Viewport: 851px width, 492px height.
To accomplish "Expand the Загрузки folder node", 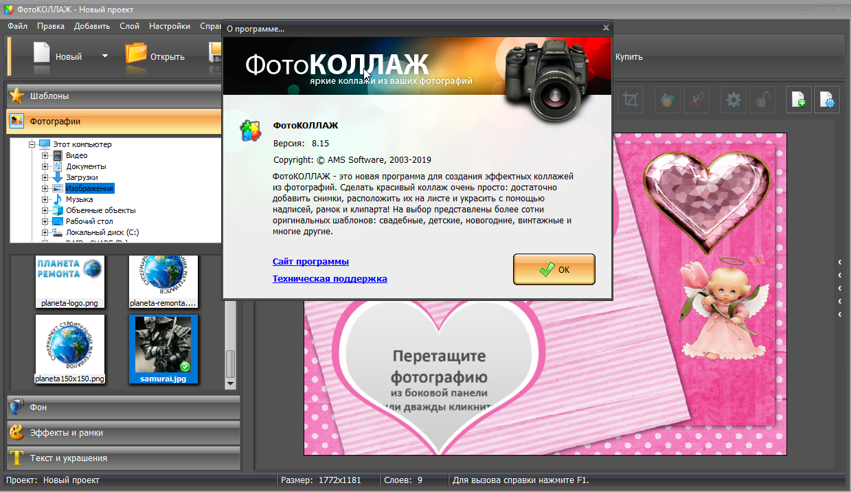I will click(45, 177).
